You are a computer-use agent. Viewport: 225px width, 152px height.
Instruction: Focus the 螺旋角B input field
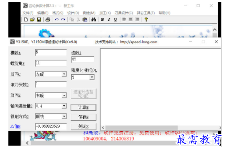coord(51,63)
